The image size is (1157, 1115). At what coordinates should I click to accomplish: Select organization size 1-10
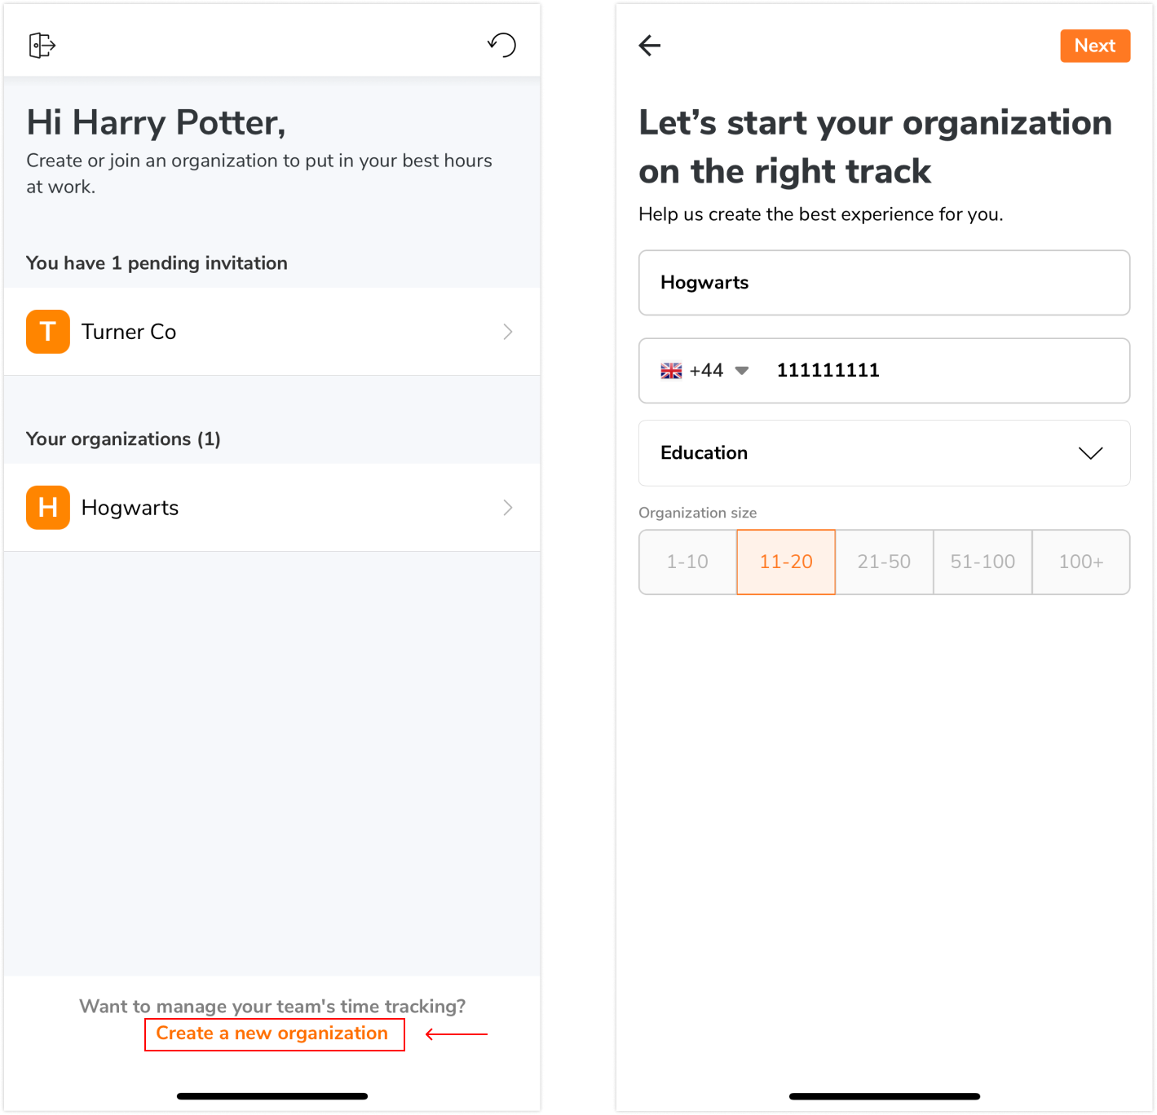coord(687,562)
